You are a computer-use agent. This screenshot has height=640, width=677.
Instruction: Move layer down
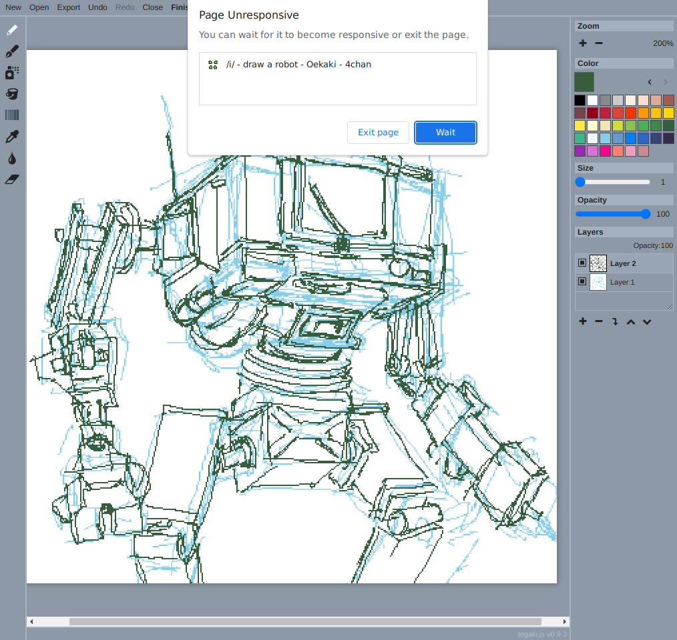point(647,321)
